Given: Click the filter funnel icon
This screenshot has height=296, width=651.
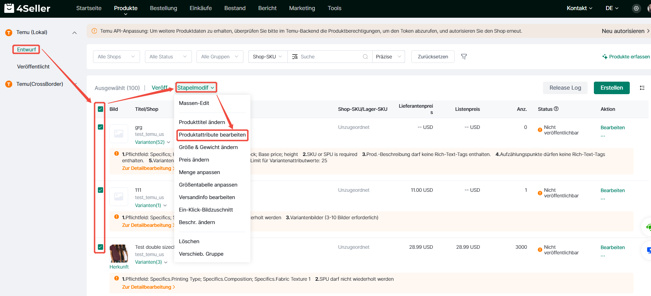Looking at the screenshot, I should click(464, 57).
